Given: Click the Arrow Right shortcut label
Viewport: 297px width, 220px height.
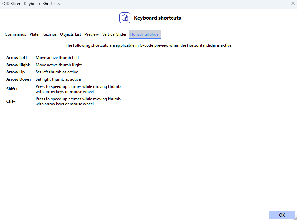Looking at the screenshot, I should coord(18,65).
